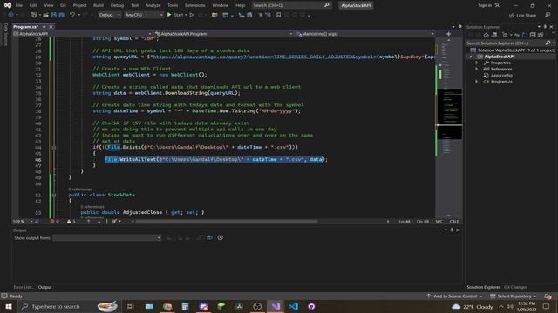
Task: Open the File menu
Action: click(x=19, y=5)
